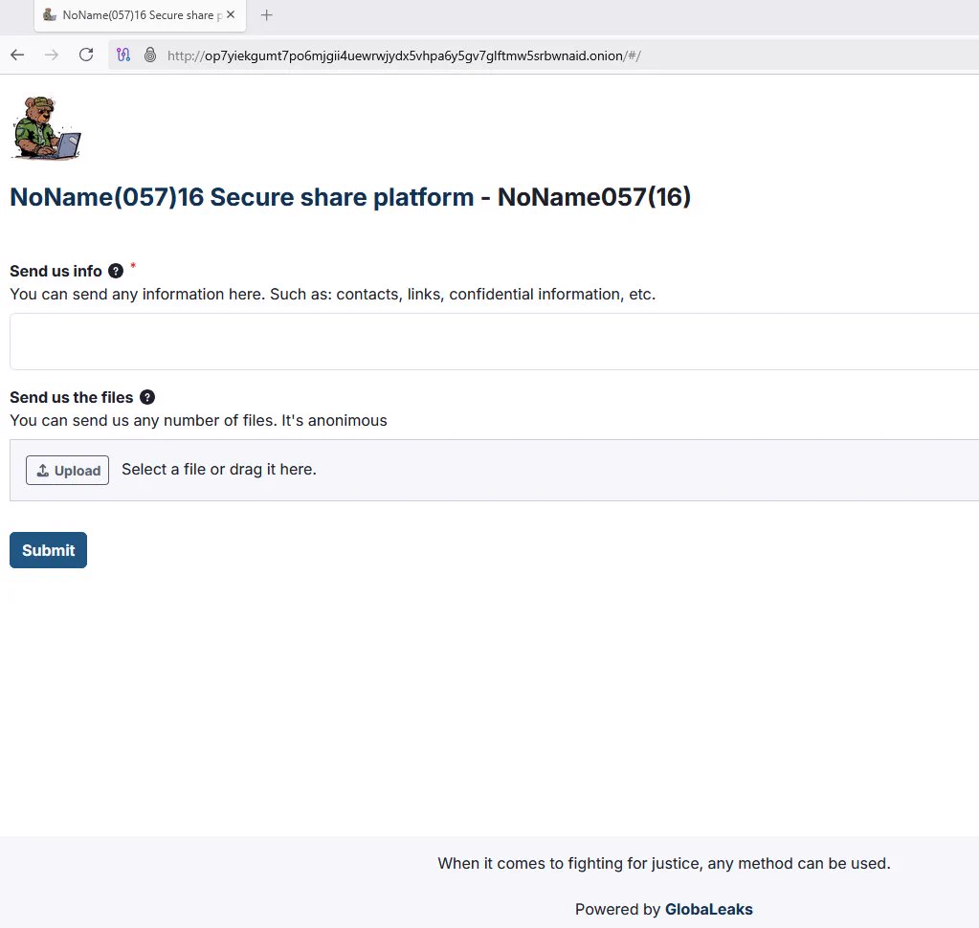Click the 'Send us info' label
979x928 pixels.
[x=56, y=271]
